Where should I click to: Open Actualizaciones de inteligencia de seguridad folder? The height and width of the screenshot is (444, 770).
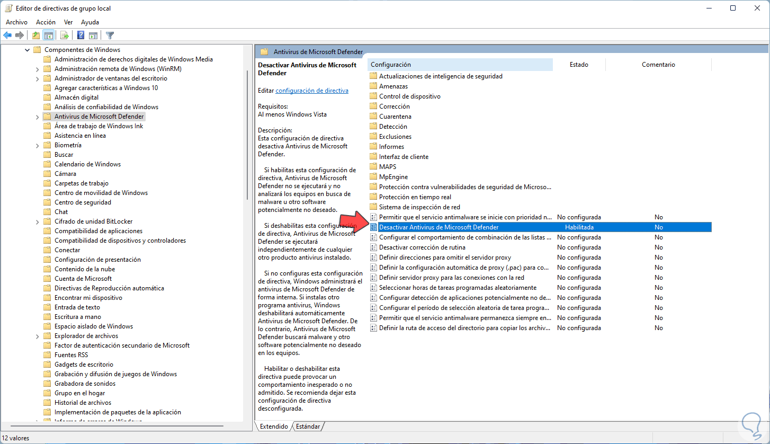click(441, 76)
